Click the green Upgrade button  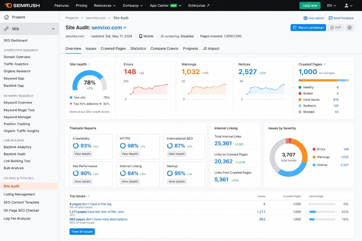point(310,5)
